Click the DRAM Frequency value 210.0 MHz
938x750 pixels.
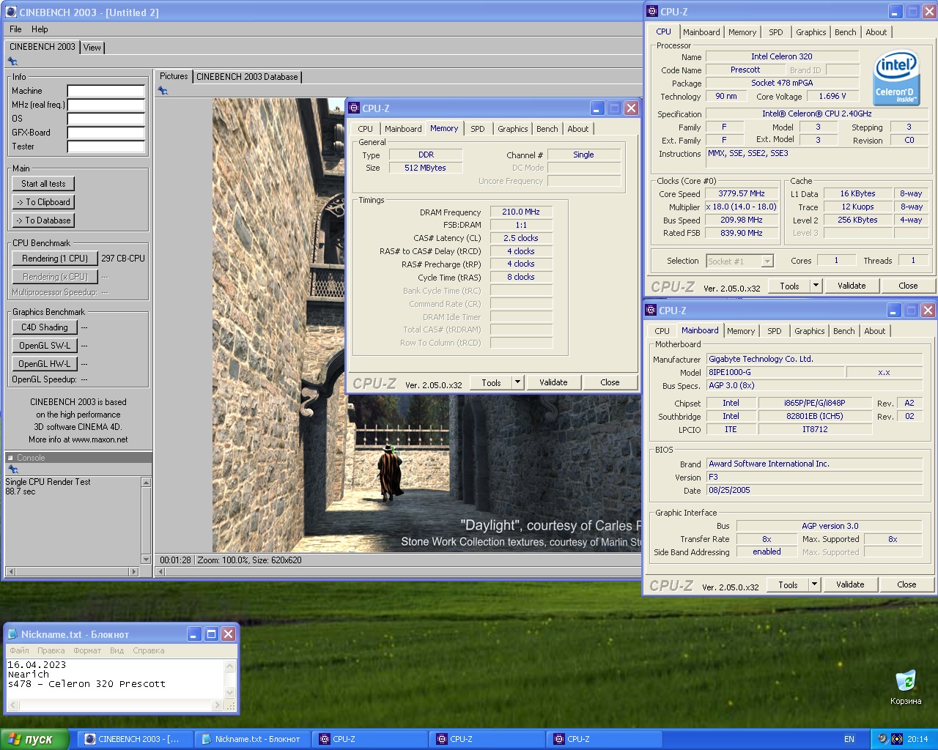click(x=521, y=212)
